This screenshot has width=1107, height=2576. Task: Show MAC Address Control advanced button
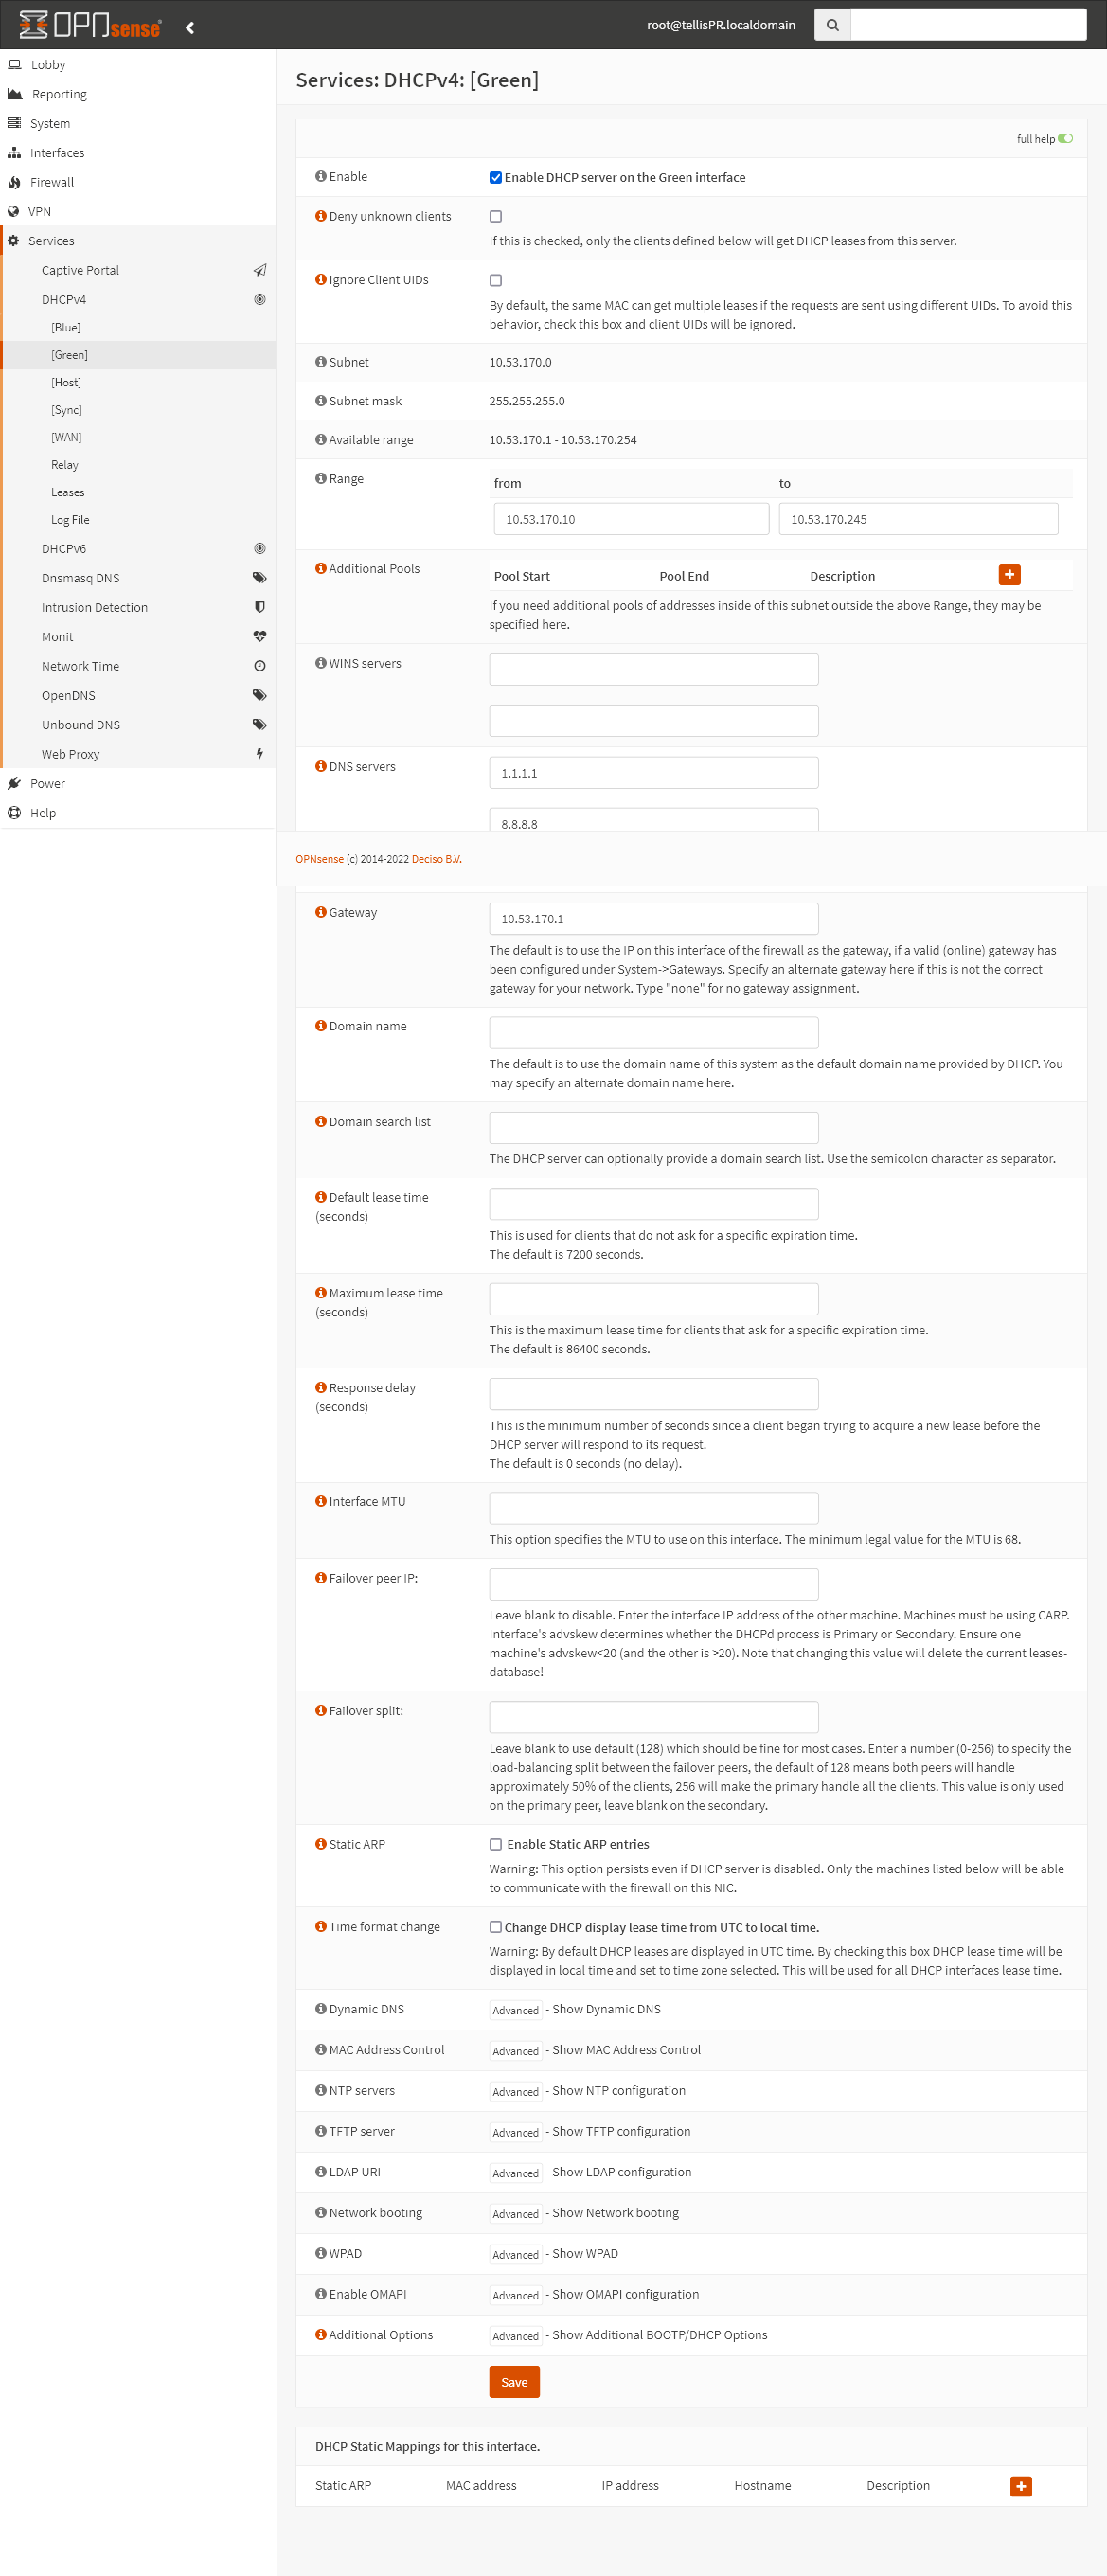516,2051
